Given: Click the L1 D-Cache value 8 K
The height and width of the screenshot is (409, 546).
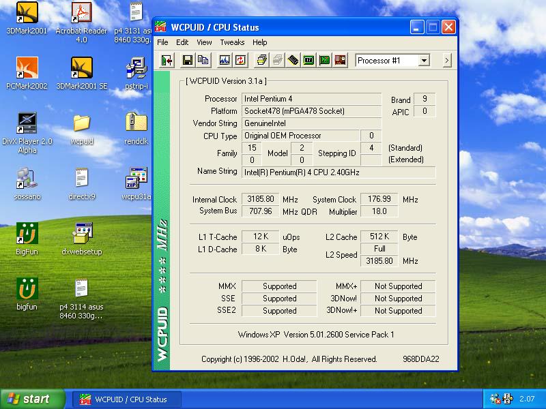Looking at the screenshot, I should click(x=261, y=249).
